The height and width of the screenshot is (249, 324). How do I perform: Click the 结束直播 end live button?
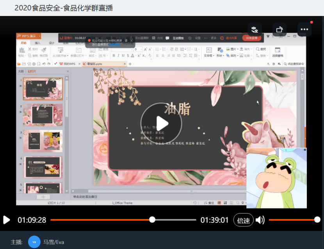click(x=253, y=38)
